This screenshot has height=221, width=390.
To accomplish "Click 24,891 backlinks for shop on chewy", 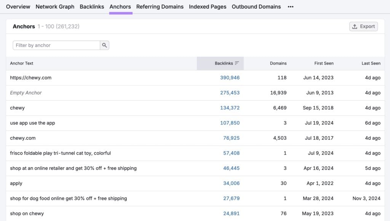I will (231, 213).
